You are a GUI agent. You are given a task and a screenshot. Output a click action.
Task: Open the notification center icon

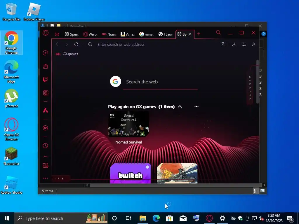point(290,218)
